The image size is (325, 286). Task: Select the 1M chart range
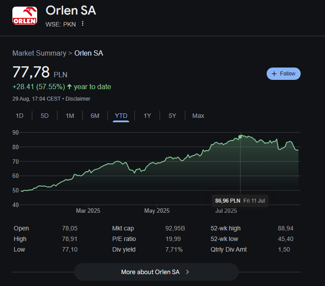[x=70, y=116]
